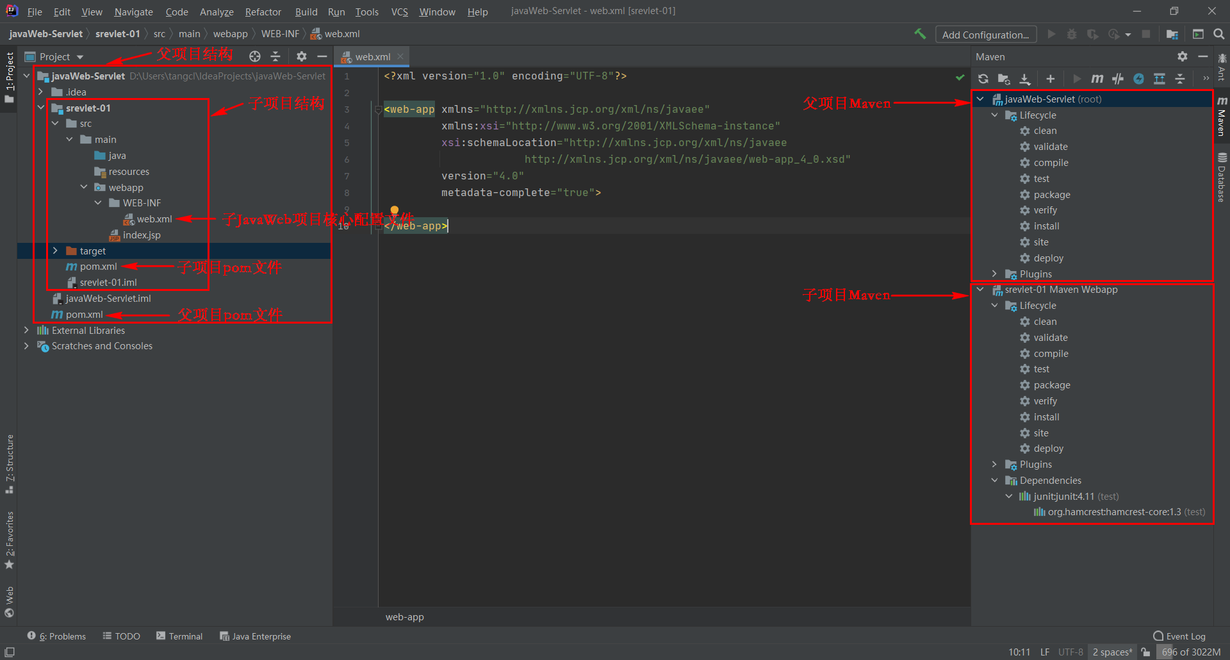
Task: Show more Maven toolbar actions
Action: [1206, 79]
